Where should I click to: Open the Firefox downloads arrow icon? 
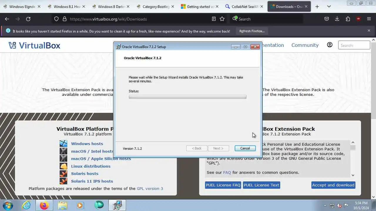coord(337,19)
